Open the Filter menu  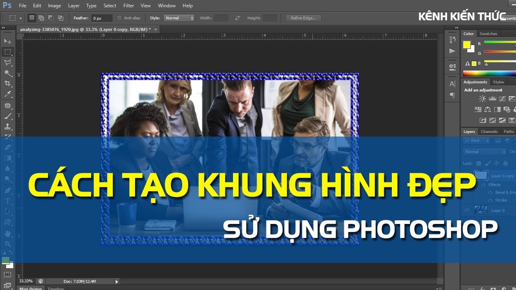point(129,6)
